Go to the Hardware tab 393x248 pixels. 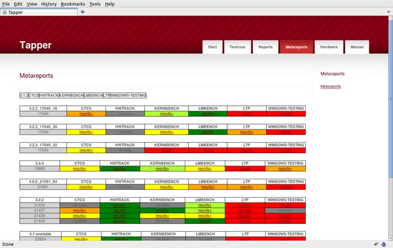pyautogui.click(x=329, y=47)
